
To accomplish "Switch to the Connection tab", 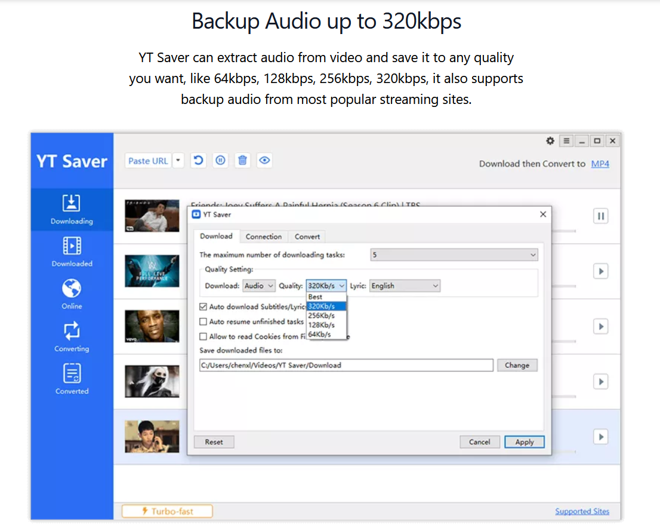I will (x=264, y=237).
